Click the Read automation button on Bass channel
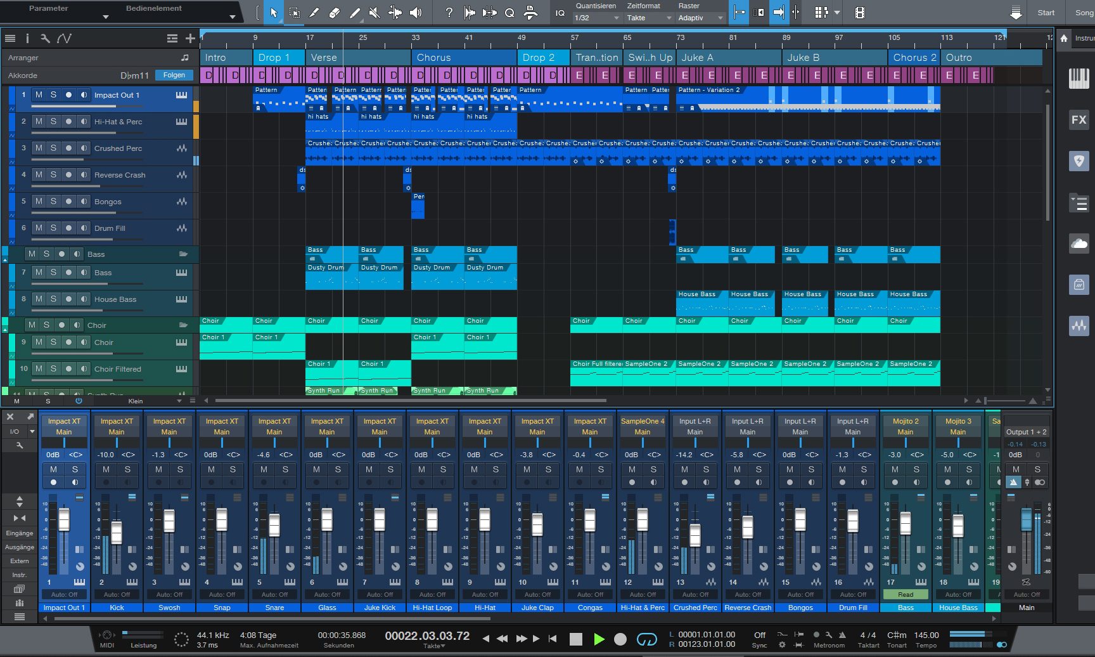 (906, 595)
